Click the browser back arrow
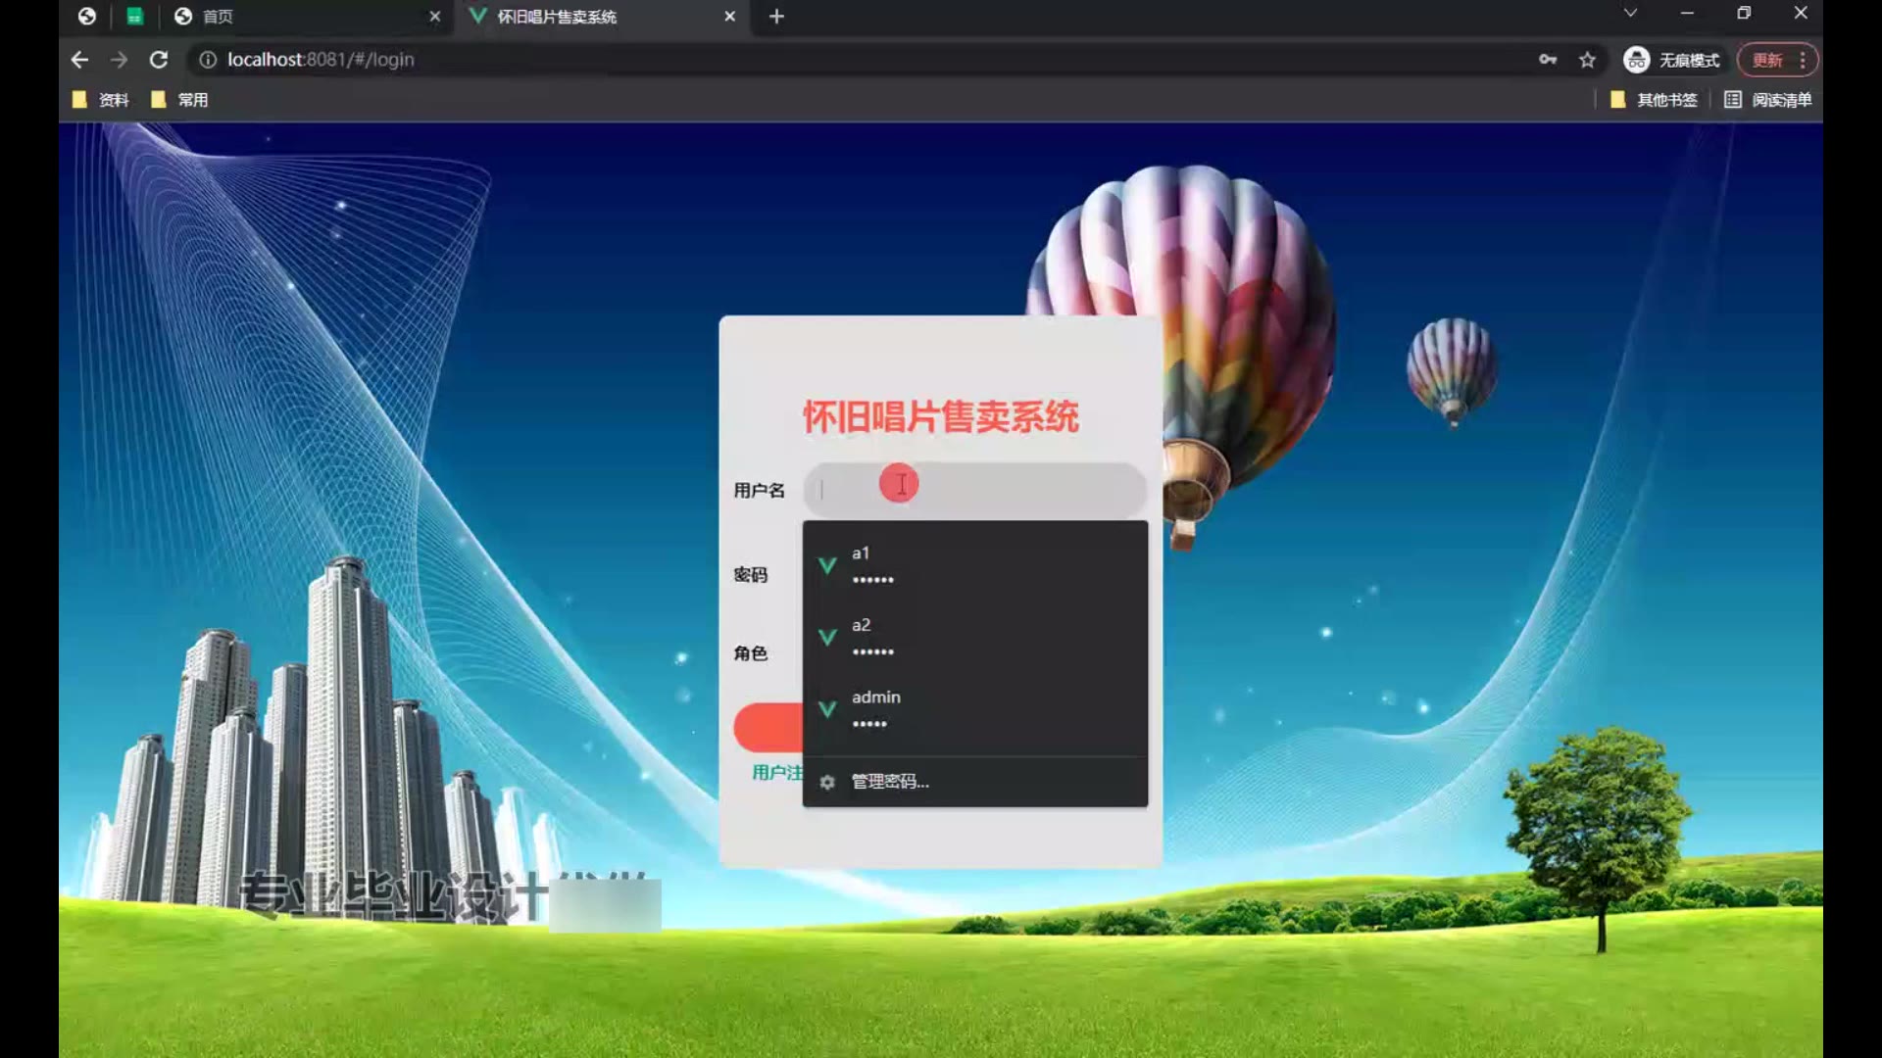 tap(79, 60)
